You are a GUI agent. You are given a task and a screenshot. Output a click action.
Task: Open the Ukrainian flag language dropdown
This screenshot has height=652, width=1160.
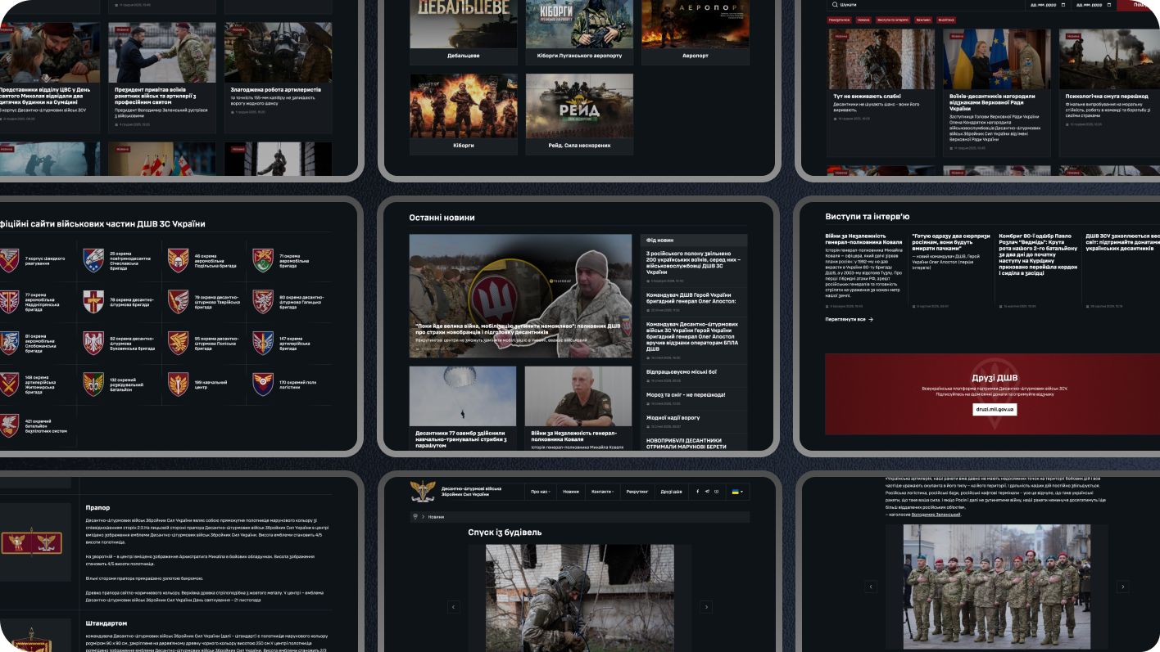click(x=736, y=492)
